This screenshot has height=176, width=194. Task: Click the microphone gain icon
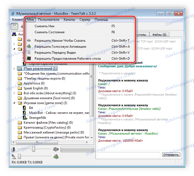click(x=14, y=157)
